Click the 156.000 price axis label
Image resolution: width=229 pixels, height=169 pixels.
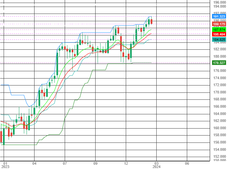219,142
